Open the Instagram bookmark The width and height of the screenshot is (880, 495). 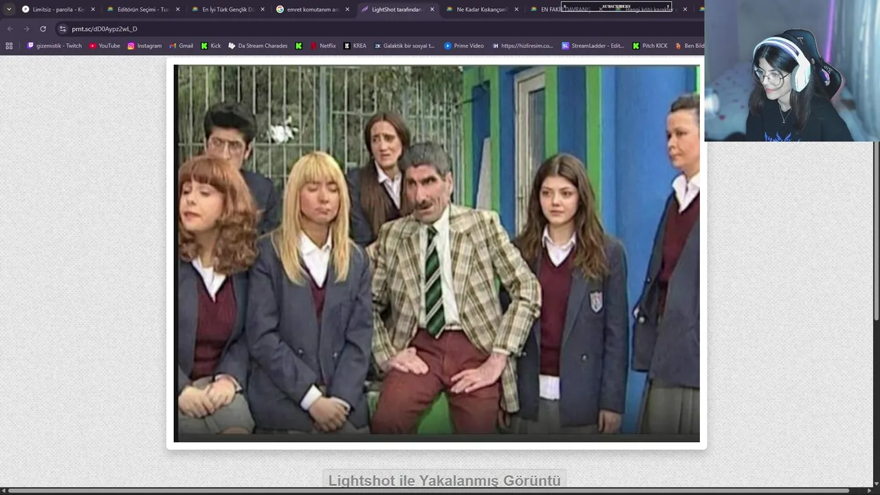(x=144, y=46)
